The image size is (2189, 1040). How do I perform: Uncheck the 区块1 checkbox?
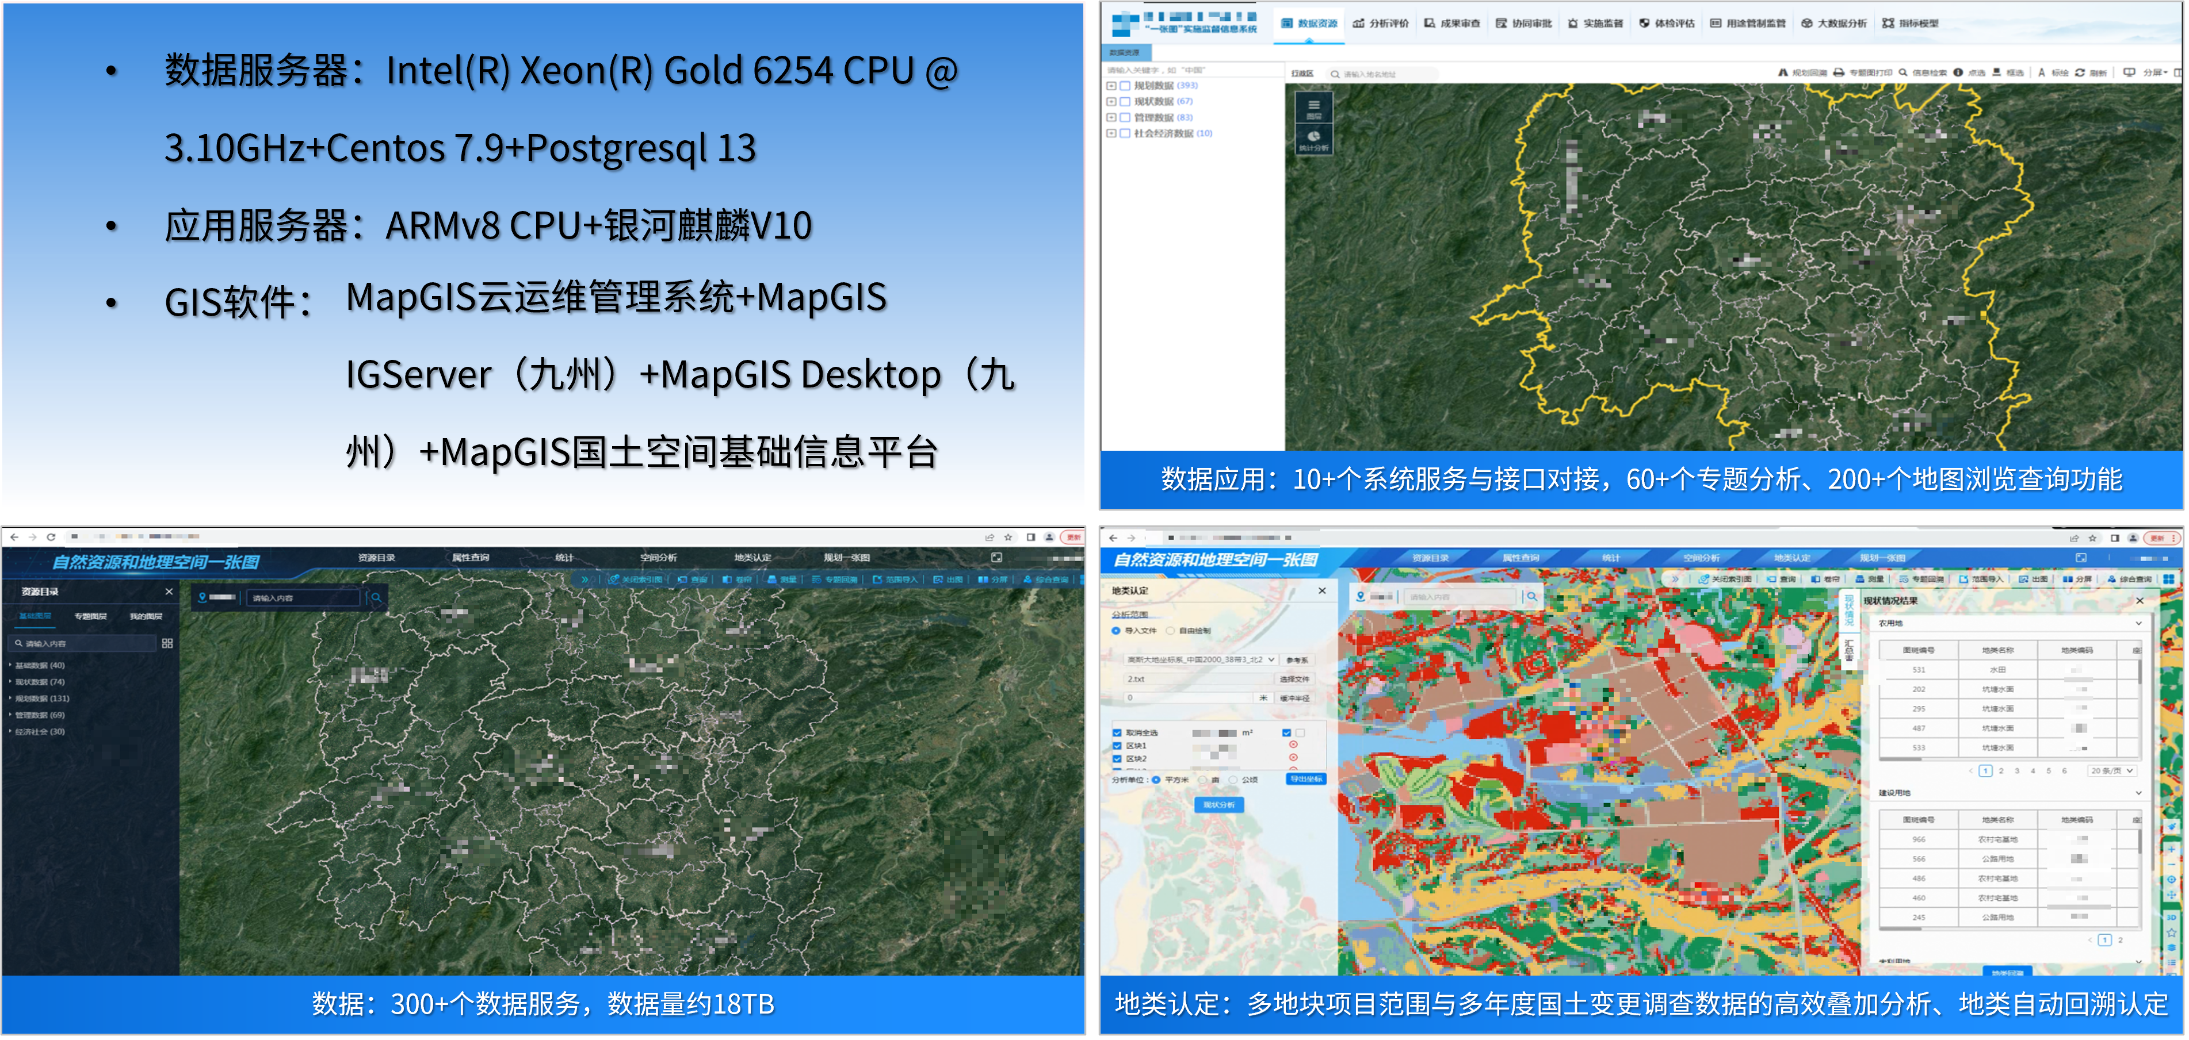[1117, 746]
